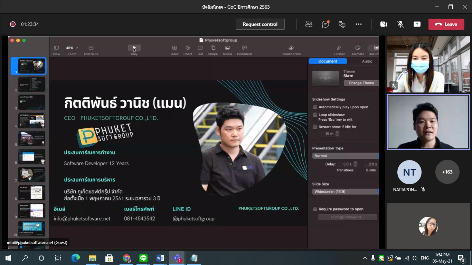Image resolution: width=472 pixels, height=265 pixels.
Task: Select slide 8 thumbnail in navigator
Action: (x=31, y=193)
